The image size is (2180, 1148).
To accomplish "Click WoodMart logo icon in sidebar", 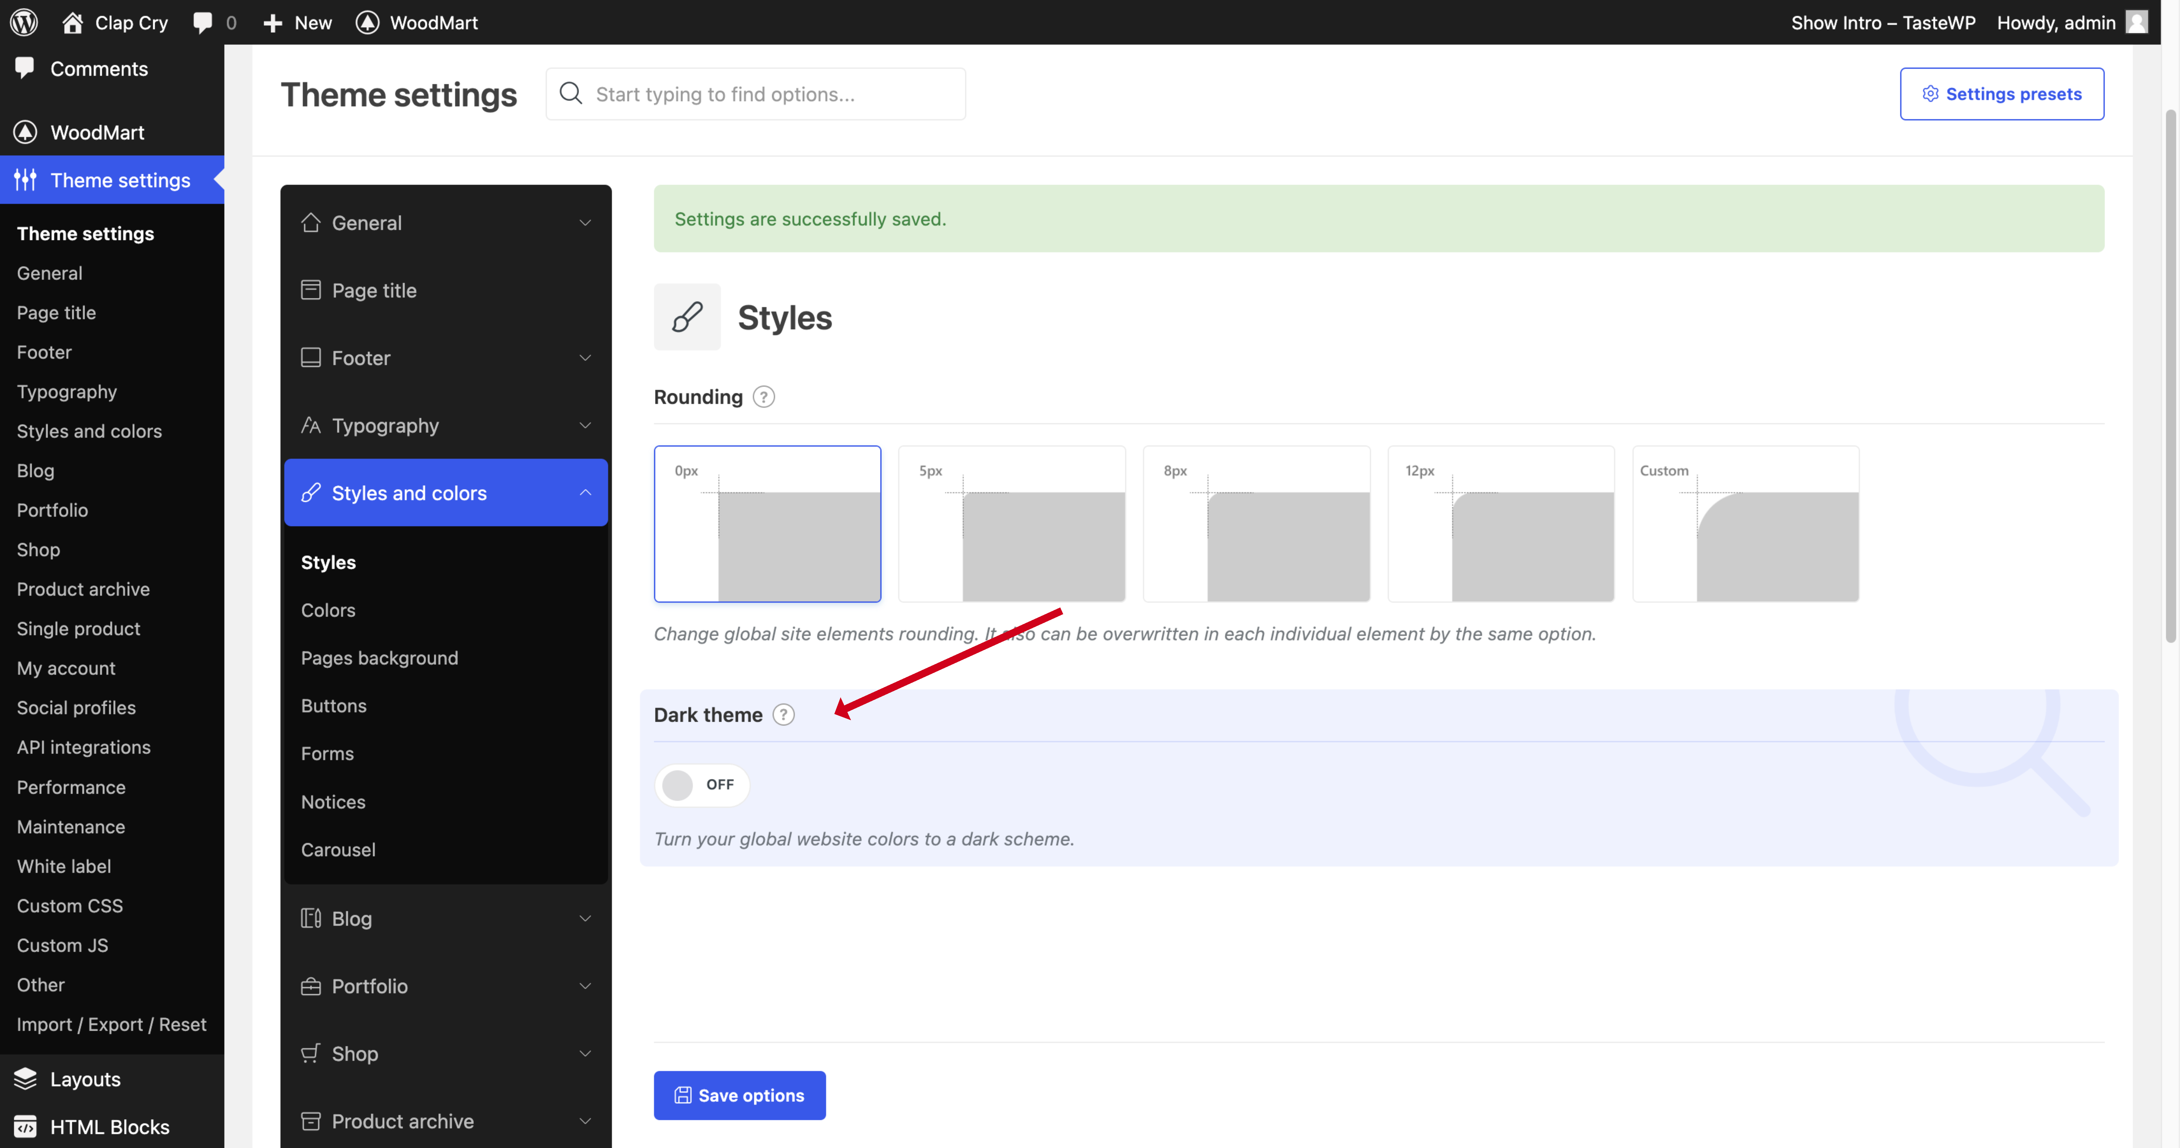I will 25,132.
